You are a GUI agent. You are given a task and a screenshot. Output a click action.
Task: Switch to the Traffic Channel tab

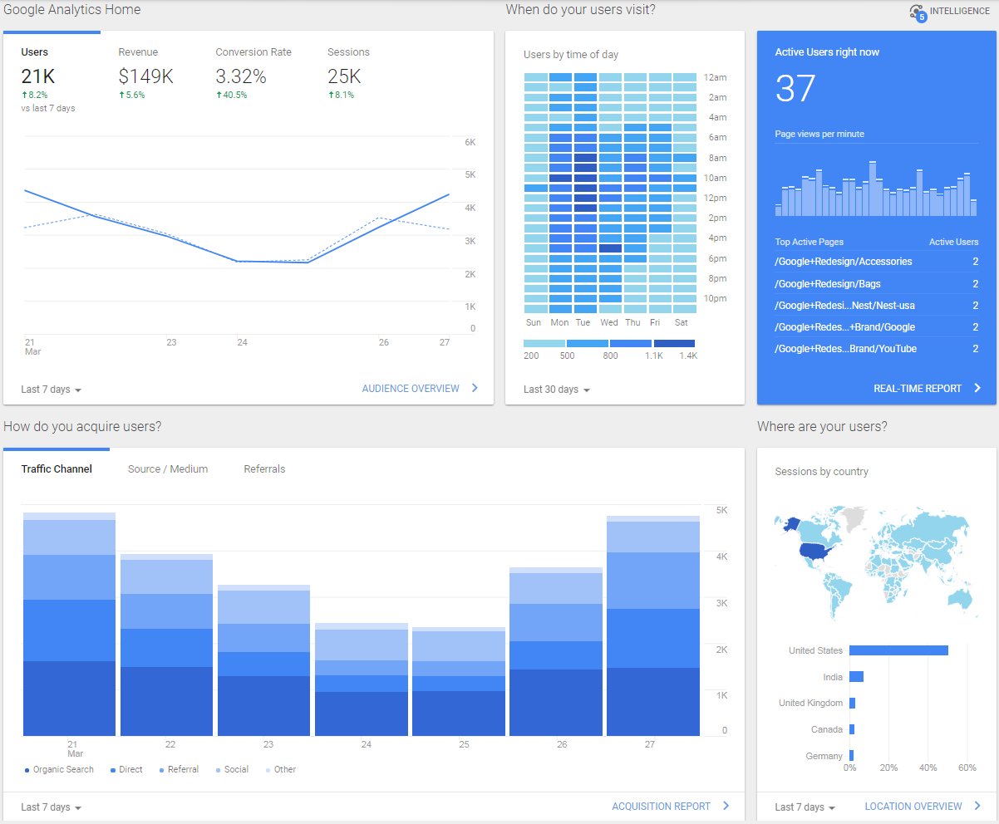point(57,469)
